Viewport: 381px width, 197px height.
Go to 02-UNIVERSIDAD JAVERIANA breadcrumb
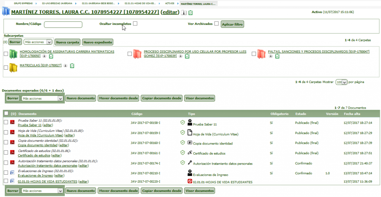coord(57,4)
